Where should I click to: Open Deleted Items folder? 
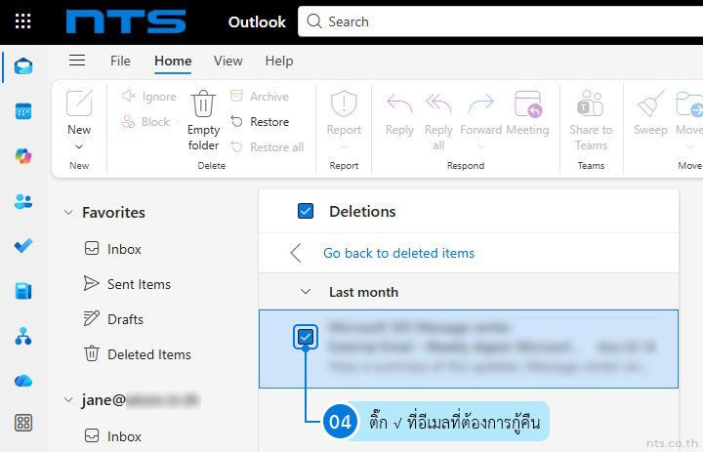[x=138, y=354]
